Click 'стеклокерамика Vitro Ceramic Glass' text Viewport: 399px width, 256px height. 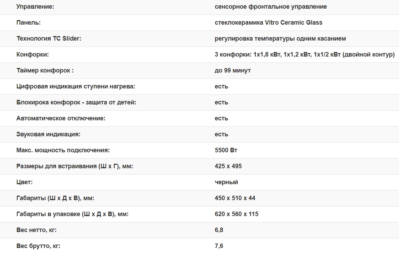tap(268, 23)
